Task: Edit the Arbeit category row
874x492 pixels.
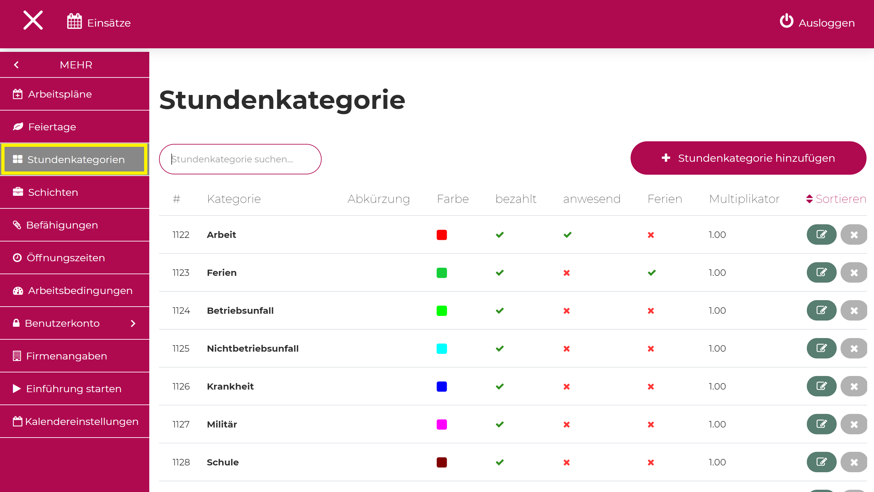Action: coord(821,234)
